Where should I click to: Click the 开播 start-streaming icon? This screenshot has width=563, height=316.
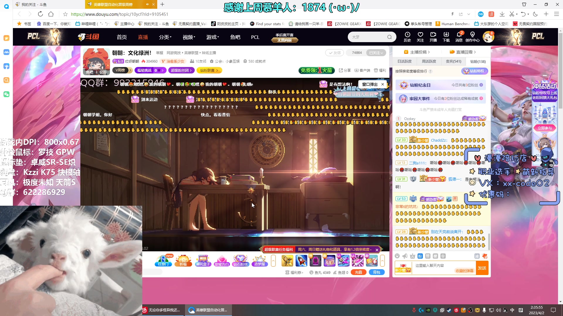(433, 37)
